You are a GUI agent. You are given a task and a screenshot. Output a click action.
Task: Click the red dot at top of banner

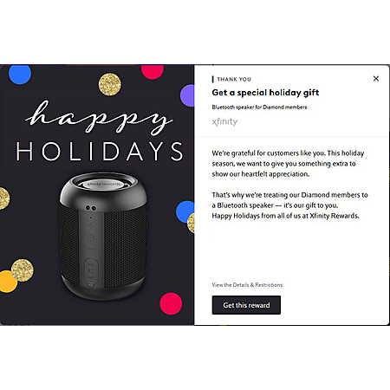click(x=153, y=72)
